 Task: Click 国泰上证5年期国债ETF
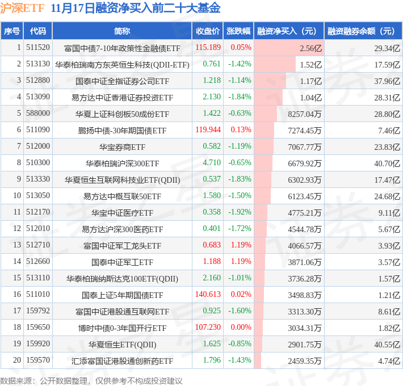click(x=122, y=295)
